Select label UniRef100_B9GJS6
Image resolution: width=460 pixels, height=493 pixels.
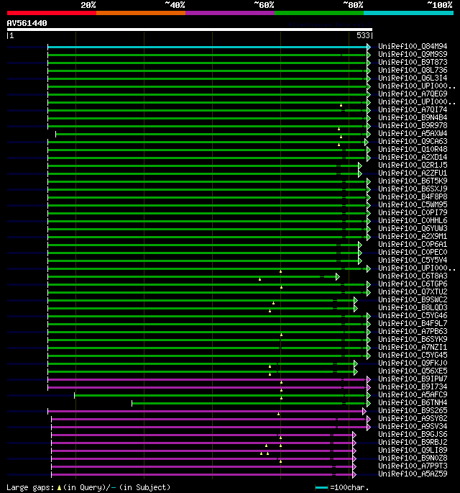click(x=413, y=434)
